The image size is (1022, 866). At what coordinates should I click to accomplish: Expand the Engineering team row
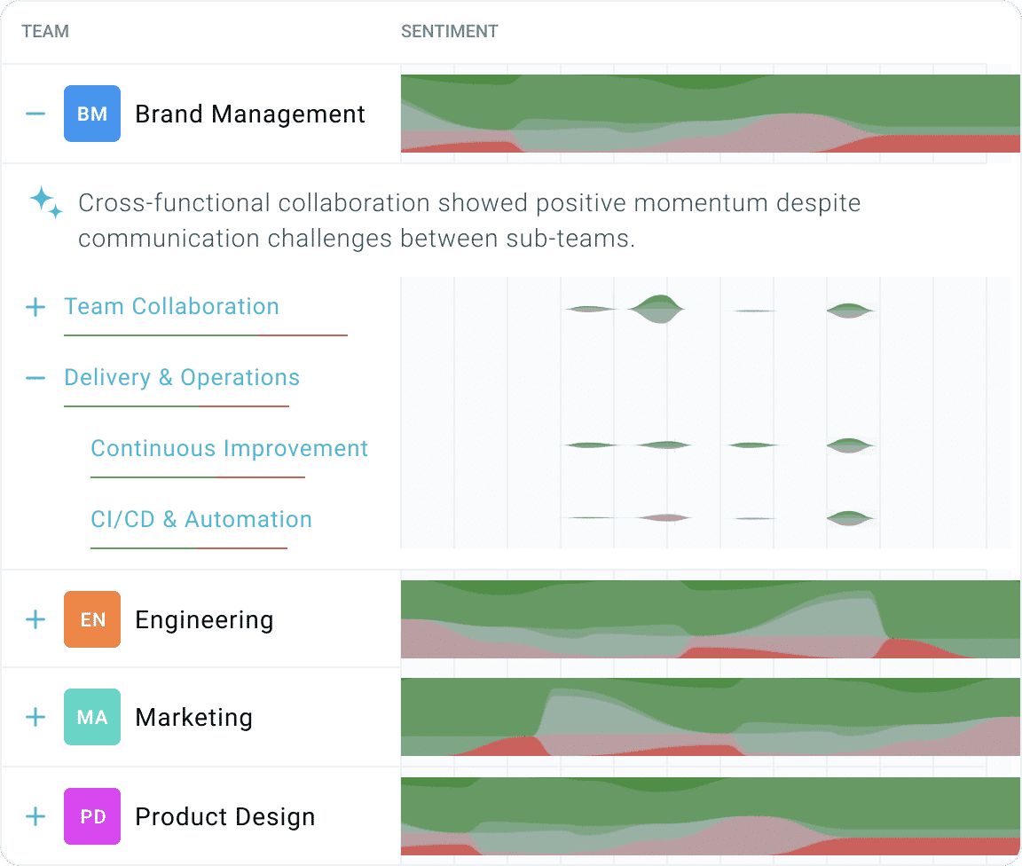pos(35,619)
